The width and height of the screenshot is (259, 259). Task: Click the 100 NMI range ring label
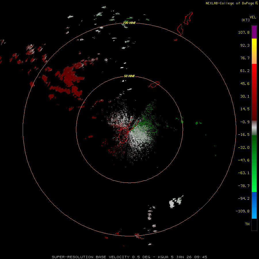point(129,23)
